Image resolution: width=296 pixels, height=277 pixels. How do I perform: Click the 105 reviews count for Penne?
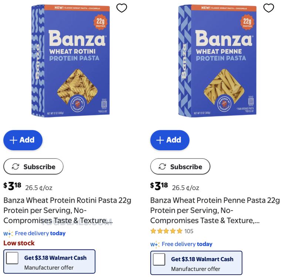[x=189, y=231]
